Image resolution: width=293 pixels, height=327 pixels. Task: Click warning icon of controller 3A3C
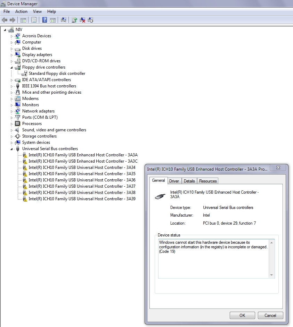coord(25,161)
